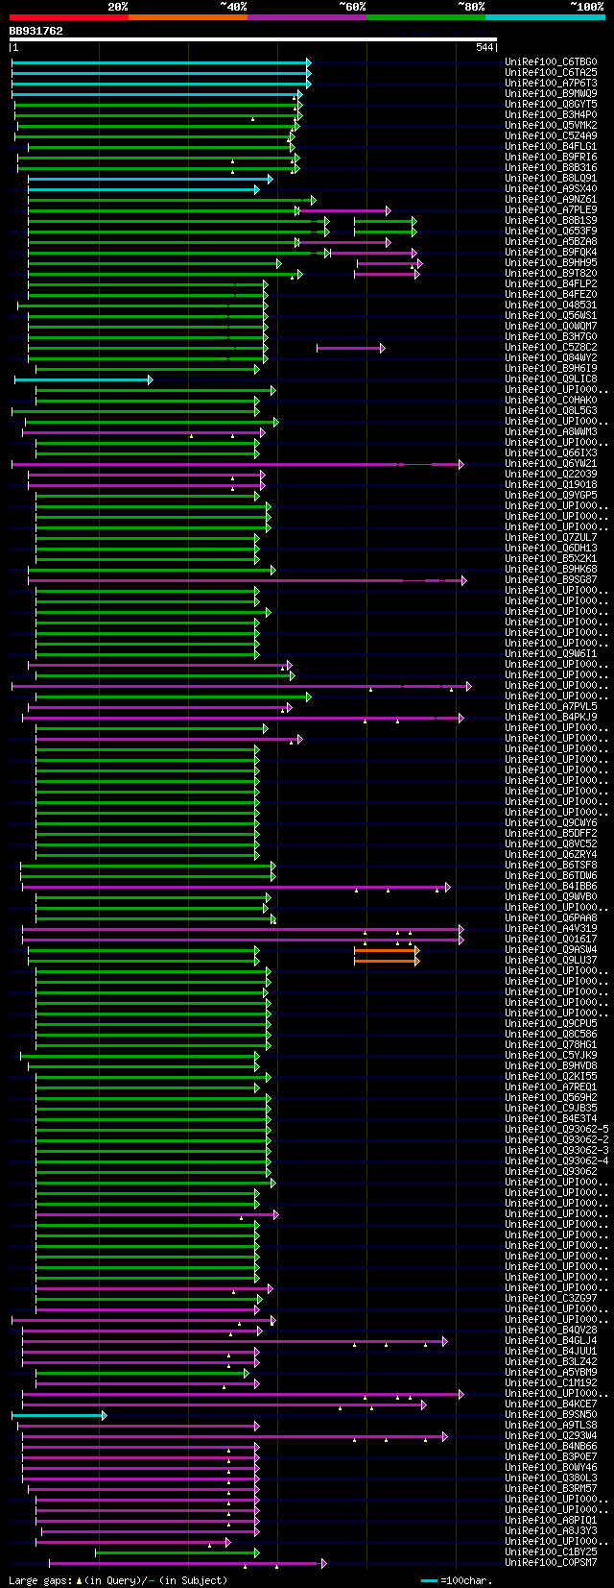This screenshot has width=614, height=1588.
Task: Click the purple alignment segment for UniRef100_A7PLE9
Action: (345, 210)
